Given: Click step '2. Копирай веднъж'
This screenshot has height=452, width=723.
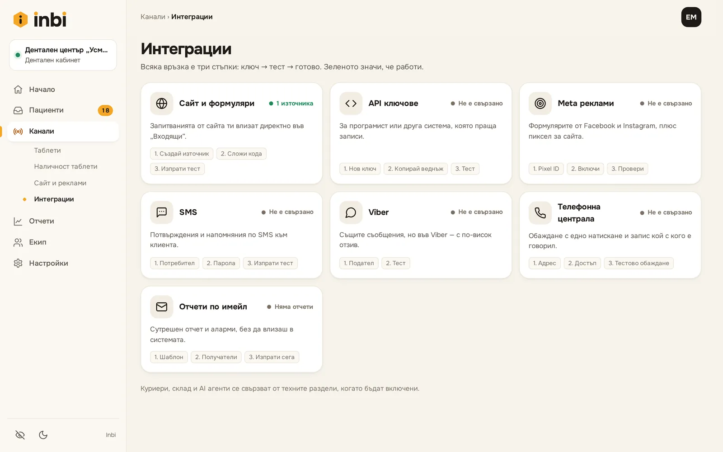Looking at the screenshot, I should point(416,169).
